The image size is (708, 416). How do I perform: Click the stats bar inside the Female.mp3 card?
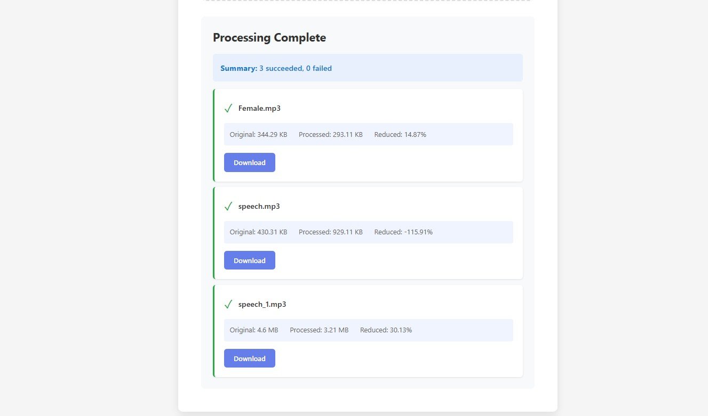[x=368, y=134]
